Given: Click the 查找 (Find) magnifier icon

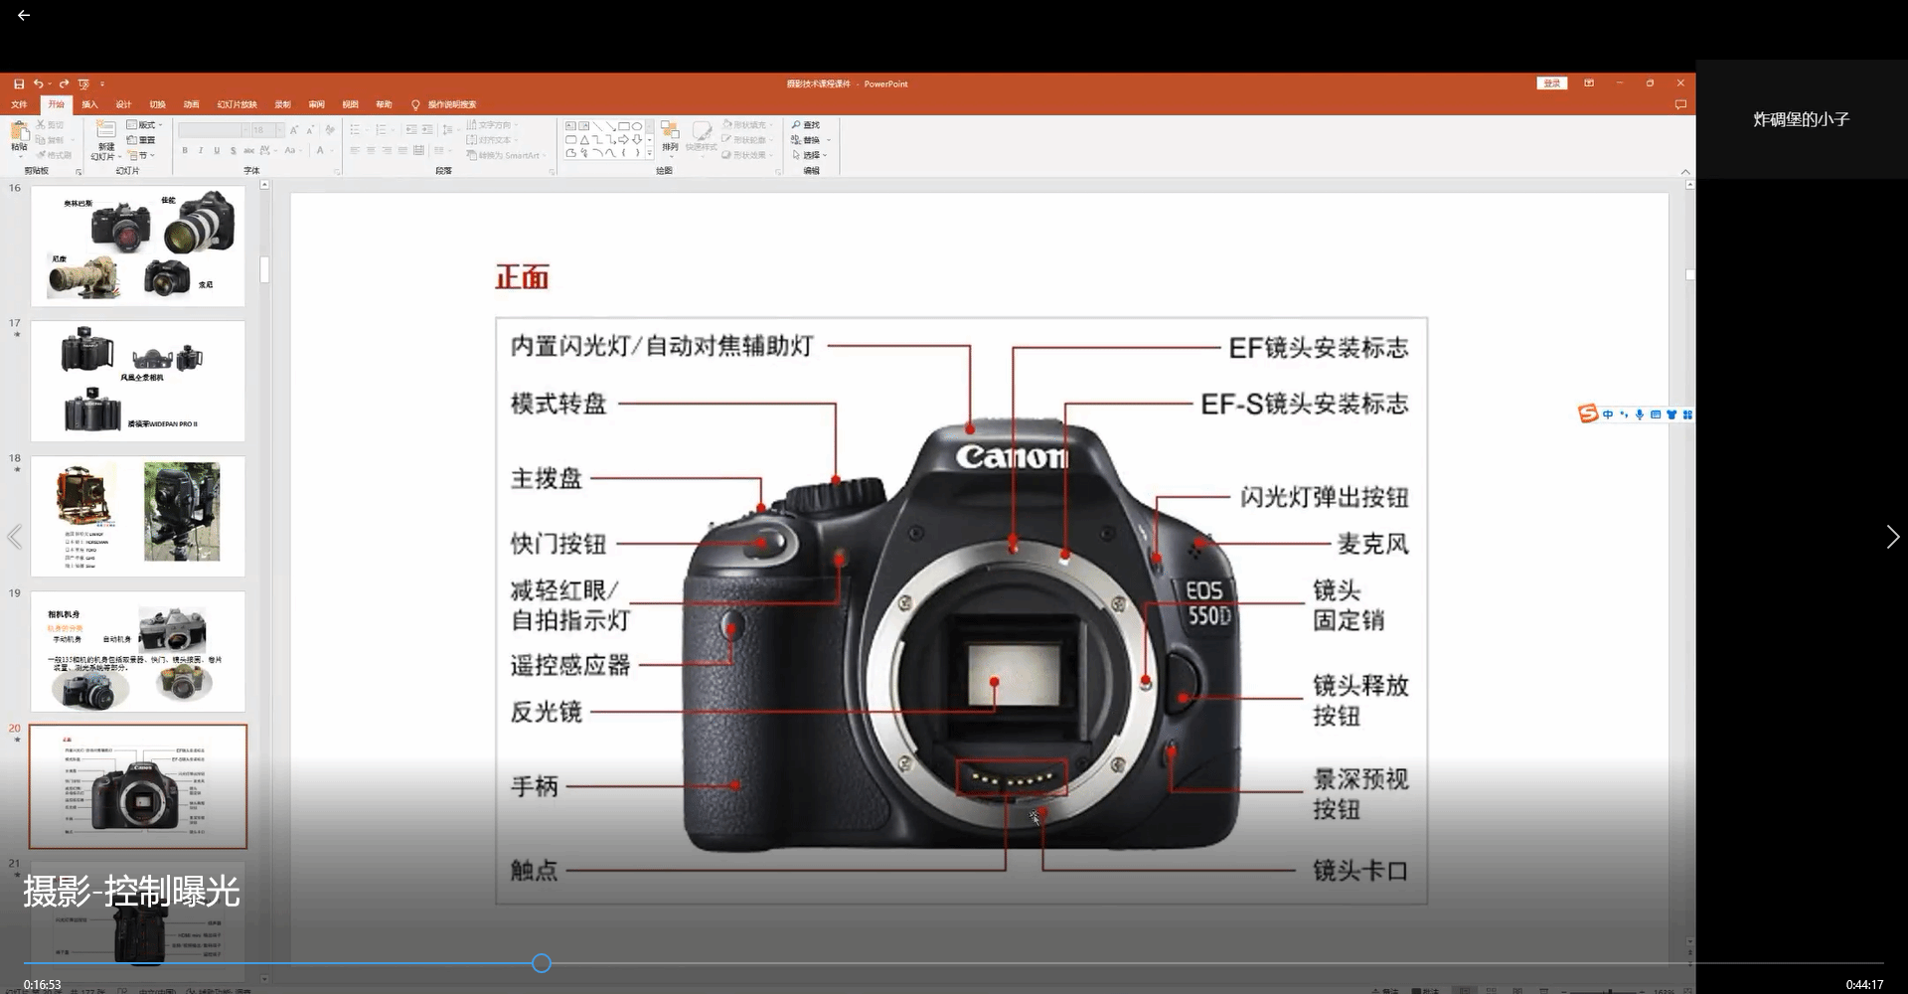Looking at the screenshot, I should click(x=796, y=125).
